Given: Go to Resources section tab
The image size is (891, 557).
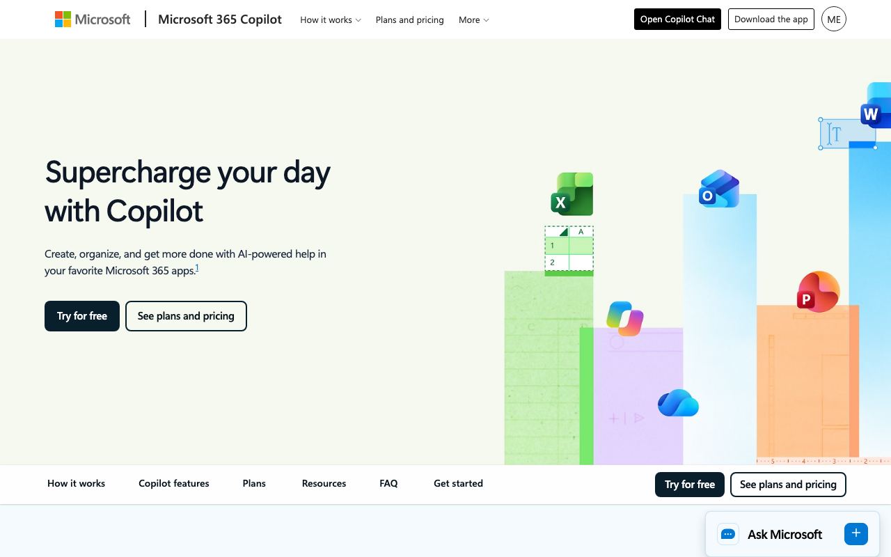Looking at the screenshot, I should point(324,483).
